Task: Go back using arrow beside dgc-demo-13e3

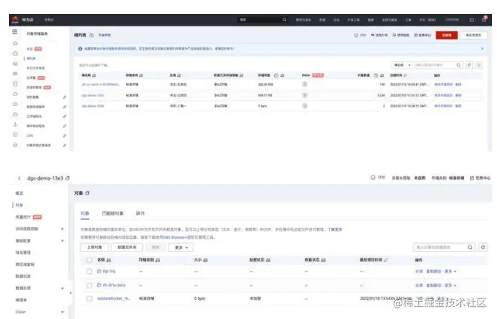Action: 19,178
